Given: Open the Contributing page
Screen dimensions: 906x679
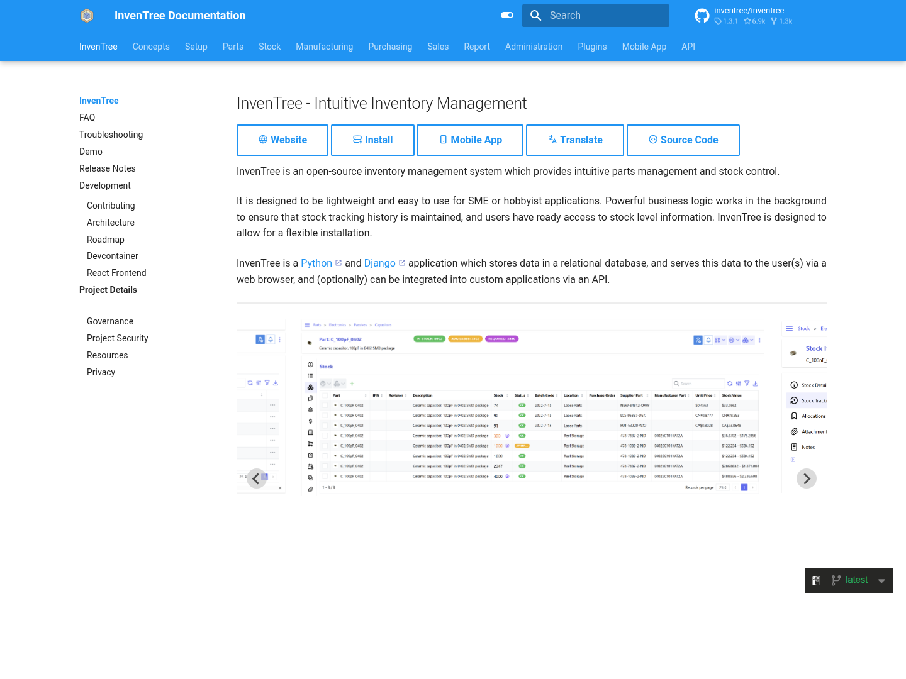Looking at the screenshot, I should pos(111,206).
